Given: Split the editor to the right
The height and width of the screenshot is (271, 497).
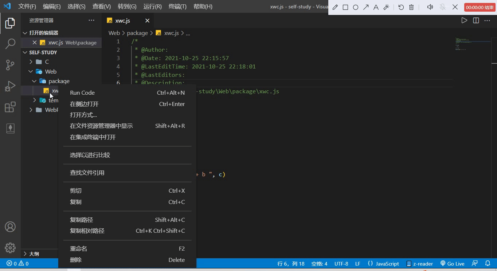Looking at the screenshot, I should click(476, 20).
